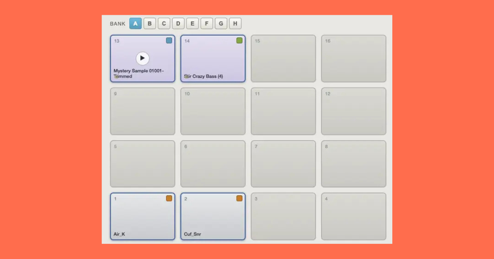494x259 pixels.
Task: Trigger empty pad 6
Action: 213,164
